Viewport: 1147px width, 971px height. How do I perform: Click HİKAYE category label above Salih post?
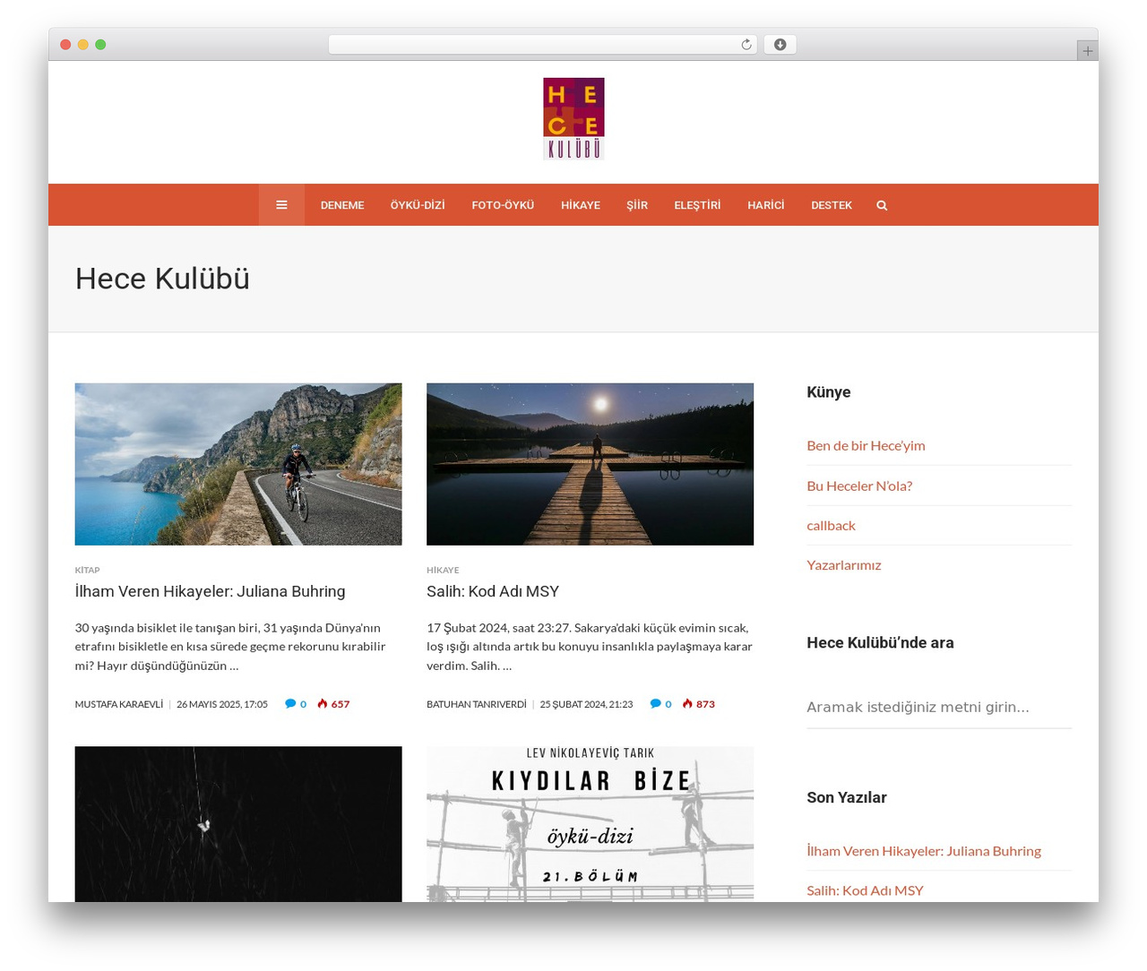pos(443,570)
